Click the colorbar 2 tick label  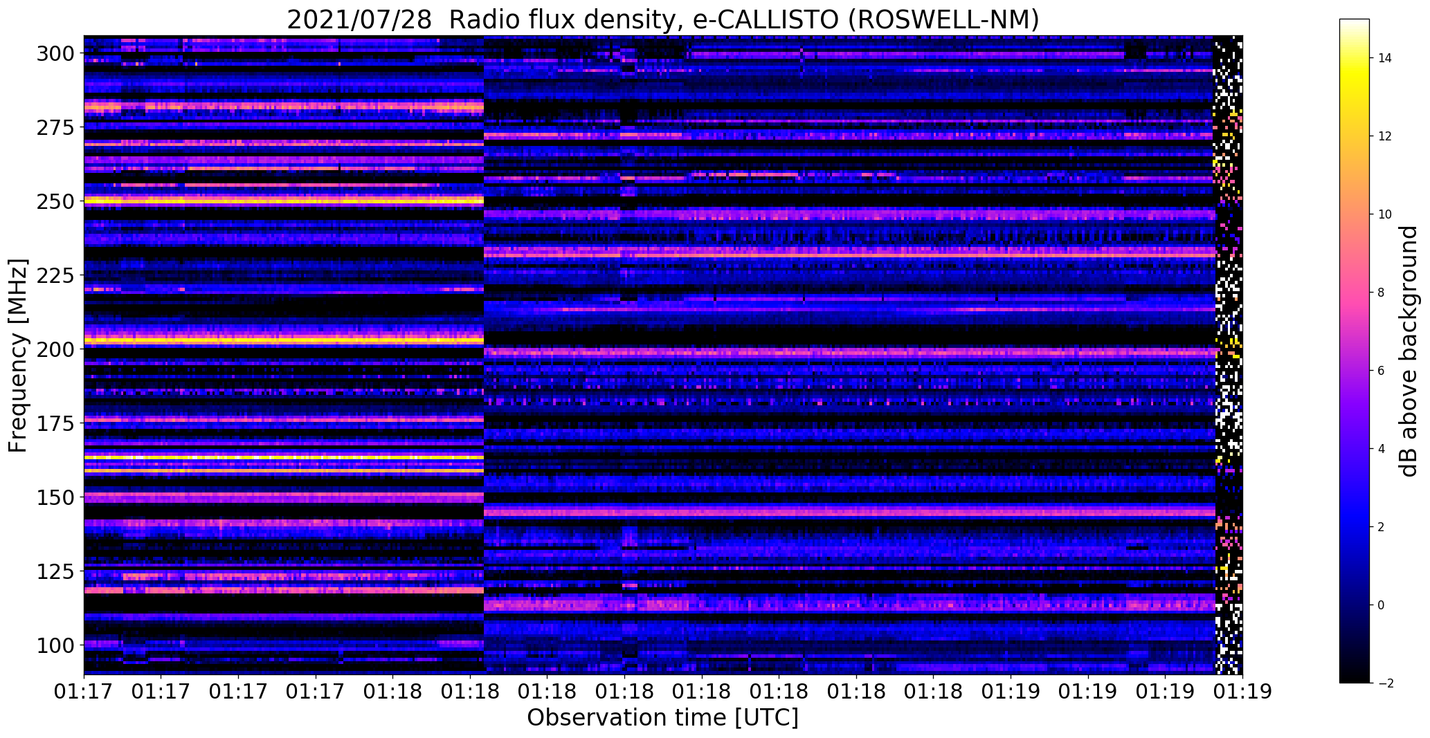(1381, 527)
